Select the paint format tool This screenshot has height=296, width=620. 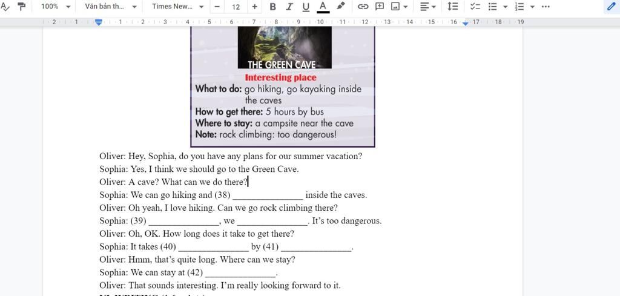21,6
